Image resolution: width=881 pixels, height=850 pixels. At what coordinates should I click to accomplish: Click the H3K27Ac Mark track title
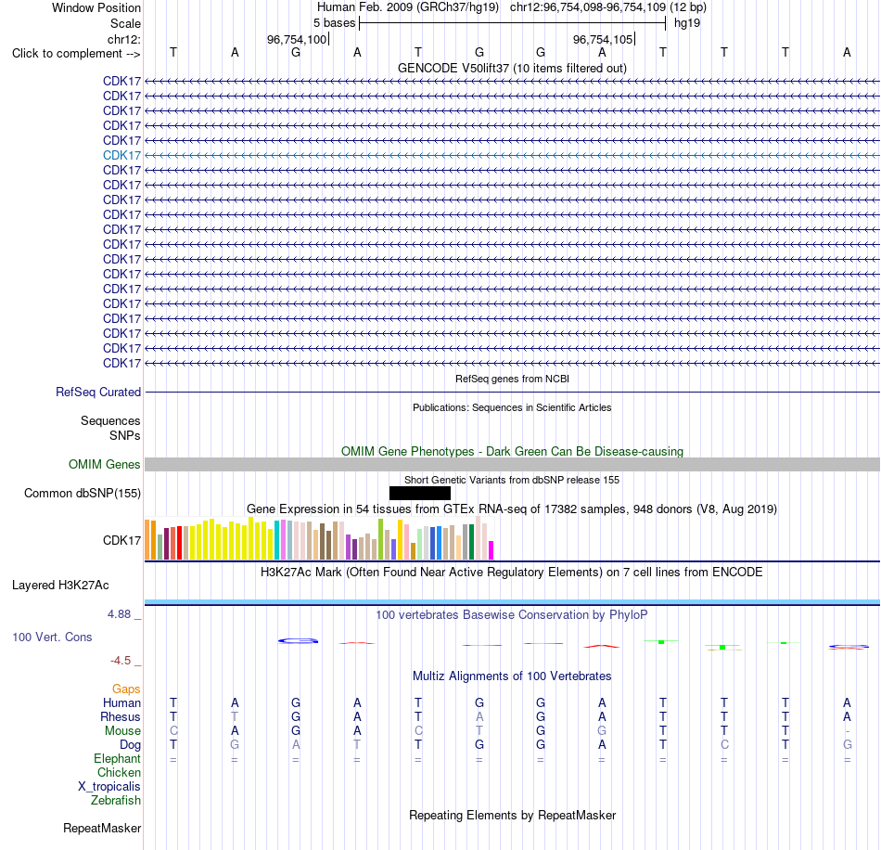pyautogui.click(x=512, y=573)
